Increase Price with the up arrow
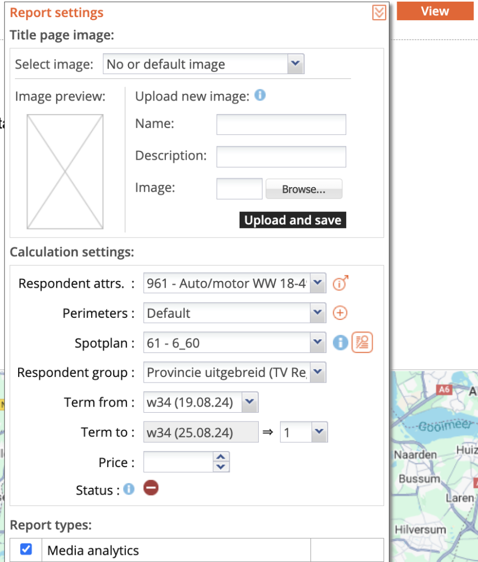The height and width of the screenshot is (562, 478). [221, 457]
